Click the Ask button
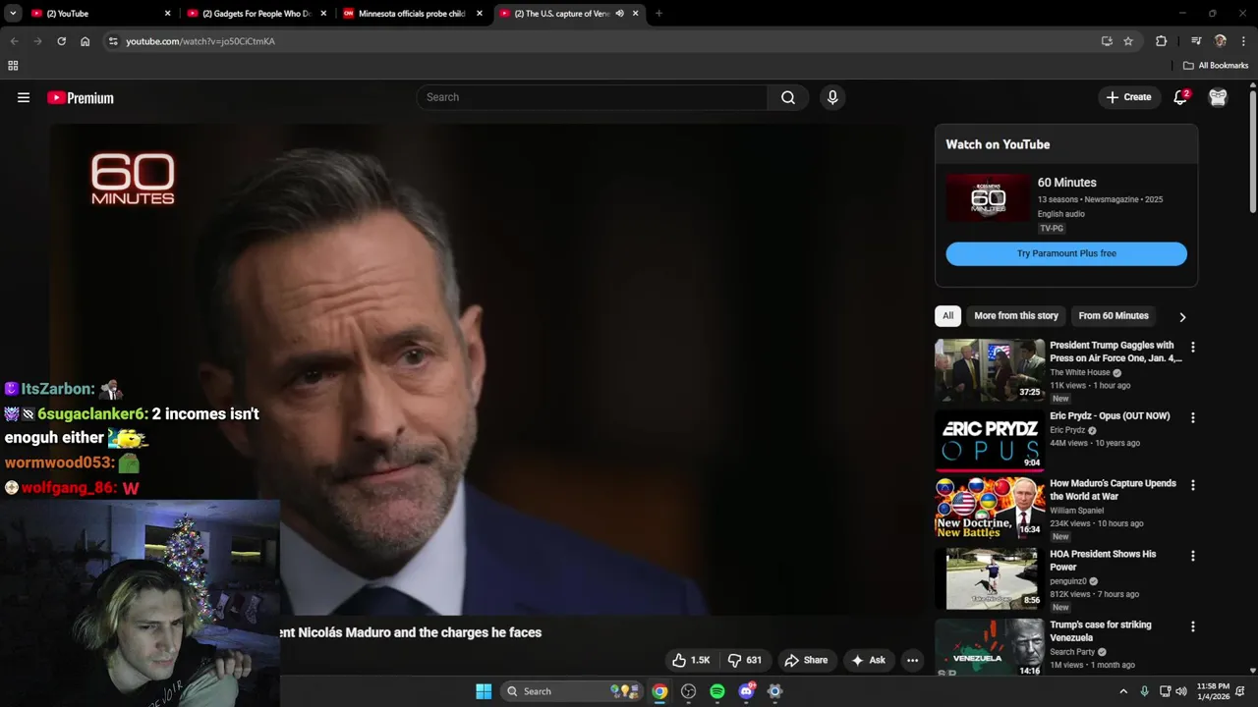 (x=868, y=660)
